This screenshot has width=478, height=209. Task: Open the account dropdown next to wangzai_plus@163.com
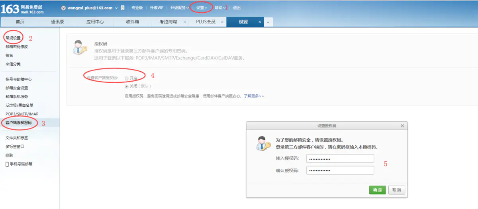[116, 8]
